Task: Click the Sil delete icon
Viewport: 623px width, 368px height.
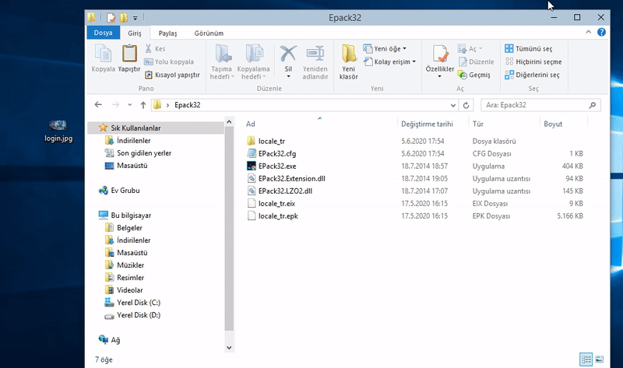Action: pyautogui.click(x=288, y=54)
